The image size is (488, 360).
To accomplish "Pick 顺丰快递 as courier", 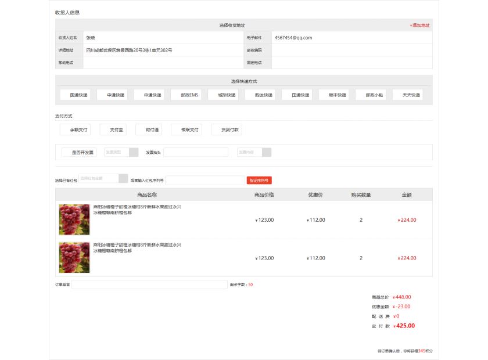I will 334,95.
